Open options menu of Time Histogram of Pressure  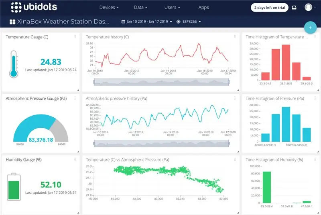click(315, 98)
